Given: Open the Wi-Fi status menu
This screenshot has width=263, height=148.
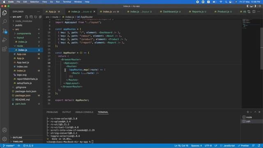Looking at the screenshot, I should click(221, 2).
